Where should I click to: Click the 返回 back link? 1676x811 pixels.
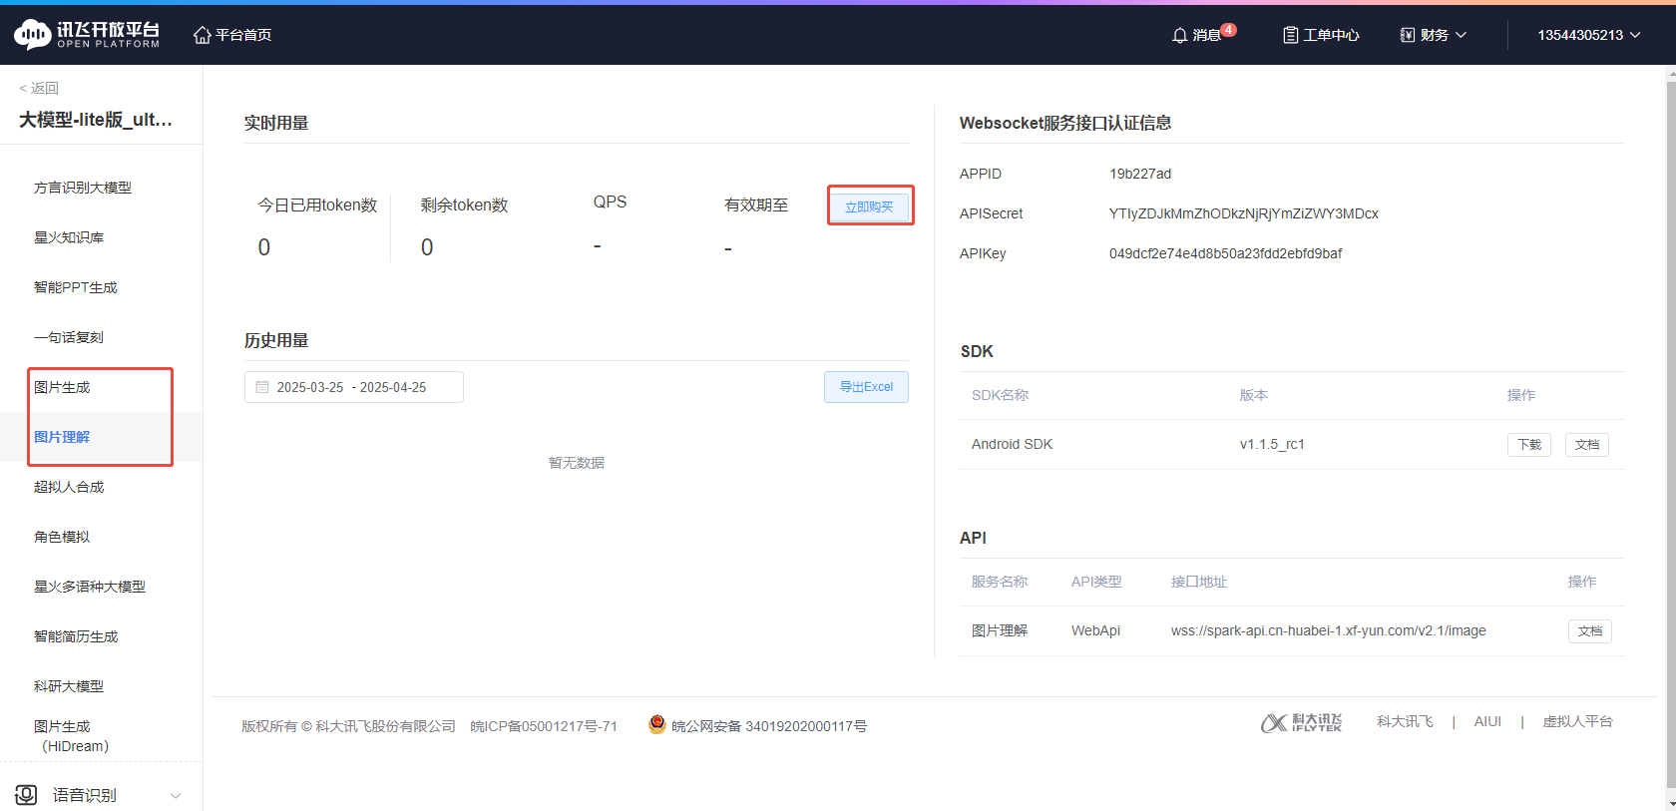tap(39, 88)
